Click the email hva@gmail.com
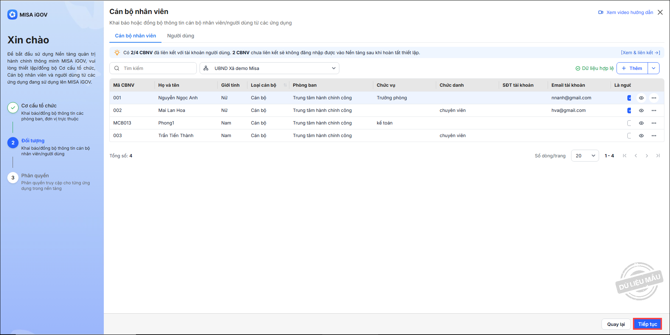Viewport: 670px width, 335px height. tap(569, 111)
